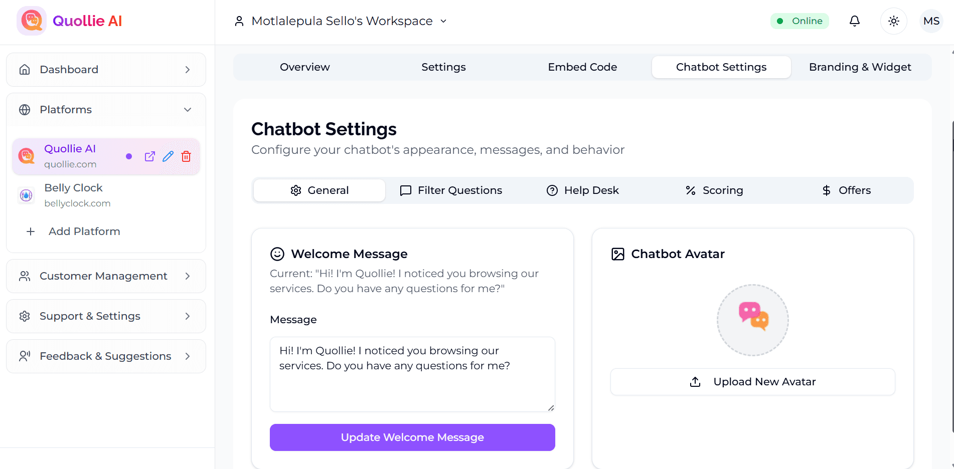This screenshot has width=954, height=469.
Task: Click the Online status indicator
Action: (x=800, y=21)
